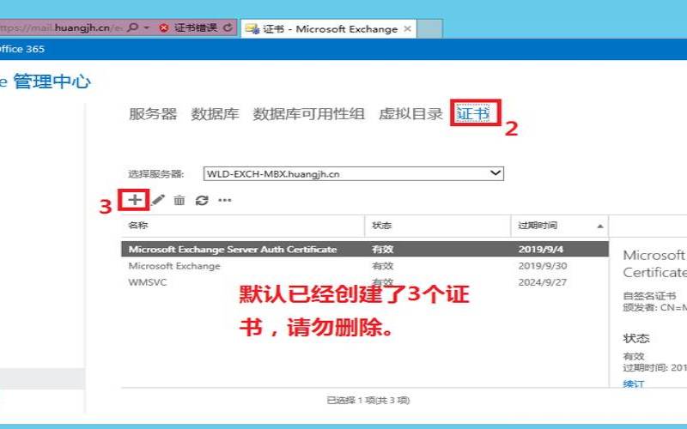Screen dimensions: 687x429
Task: Open the more options ellipsis menu
Action: (x=225, y=201)
